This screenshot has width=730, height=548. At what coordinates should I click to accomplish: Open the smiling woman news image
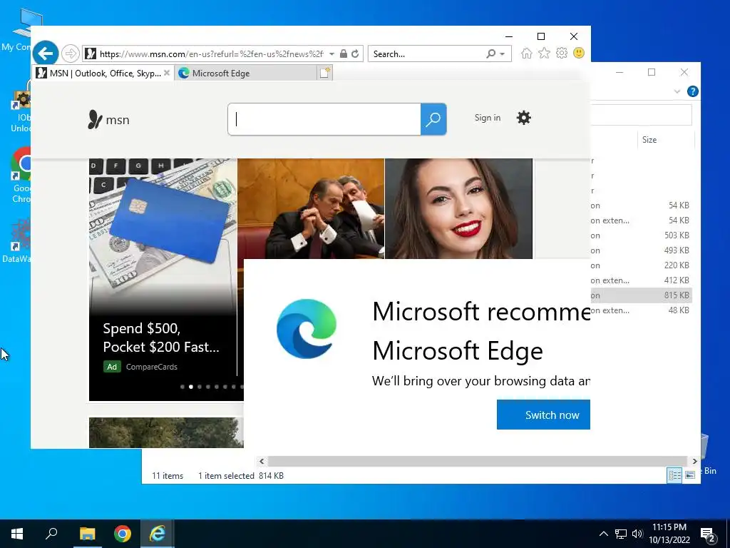[x=458, y=208]
